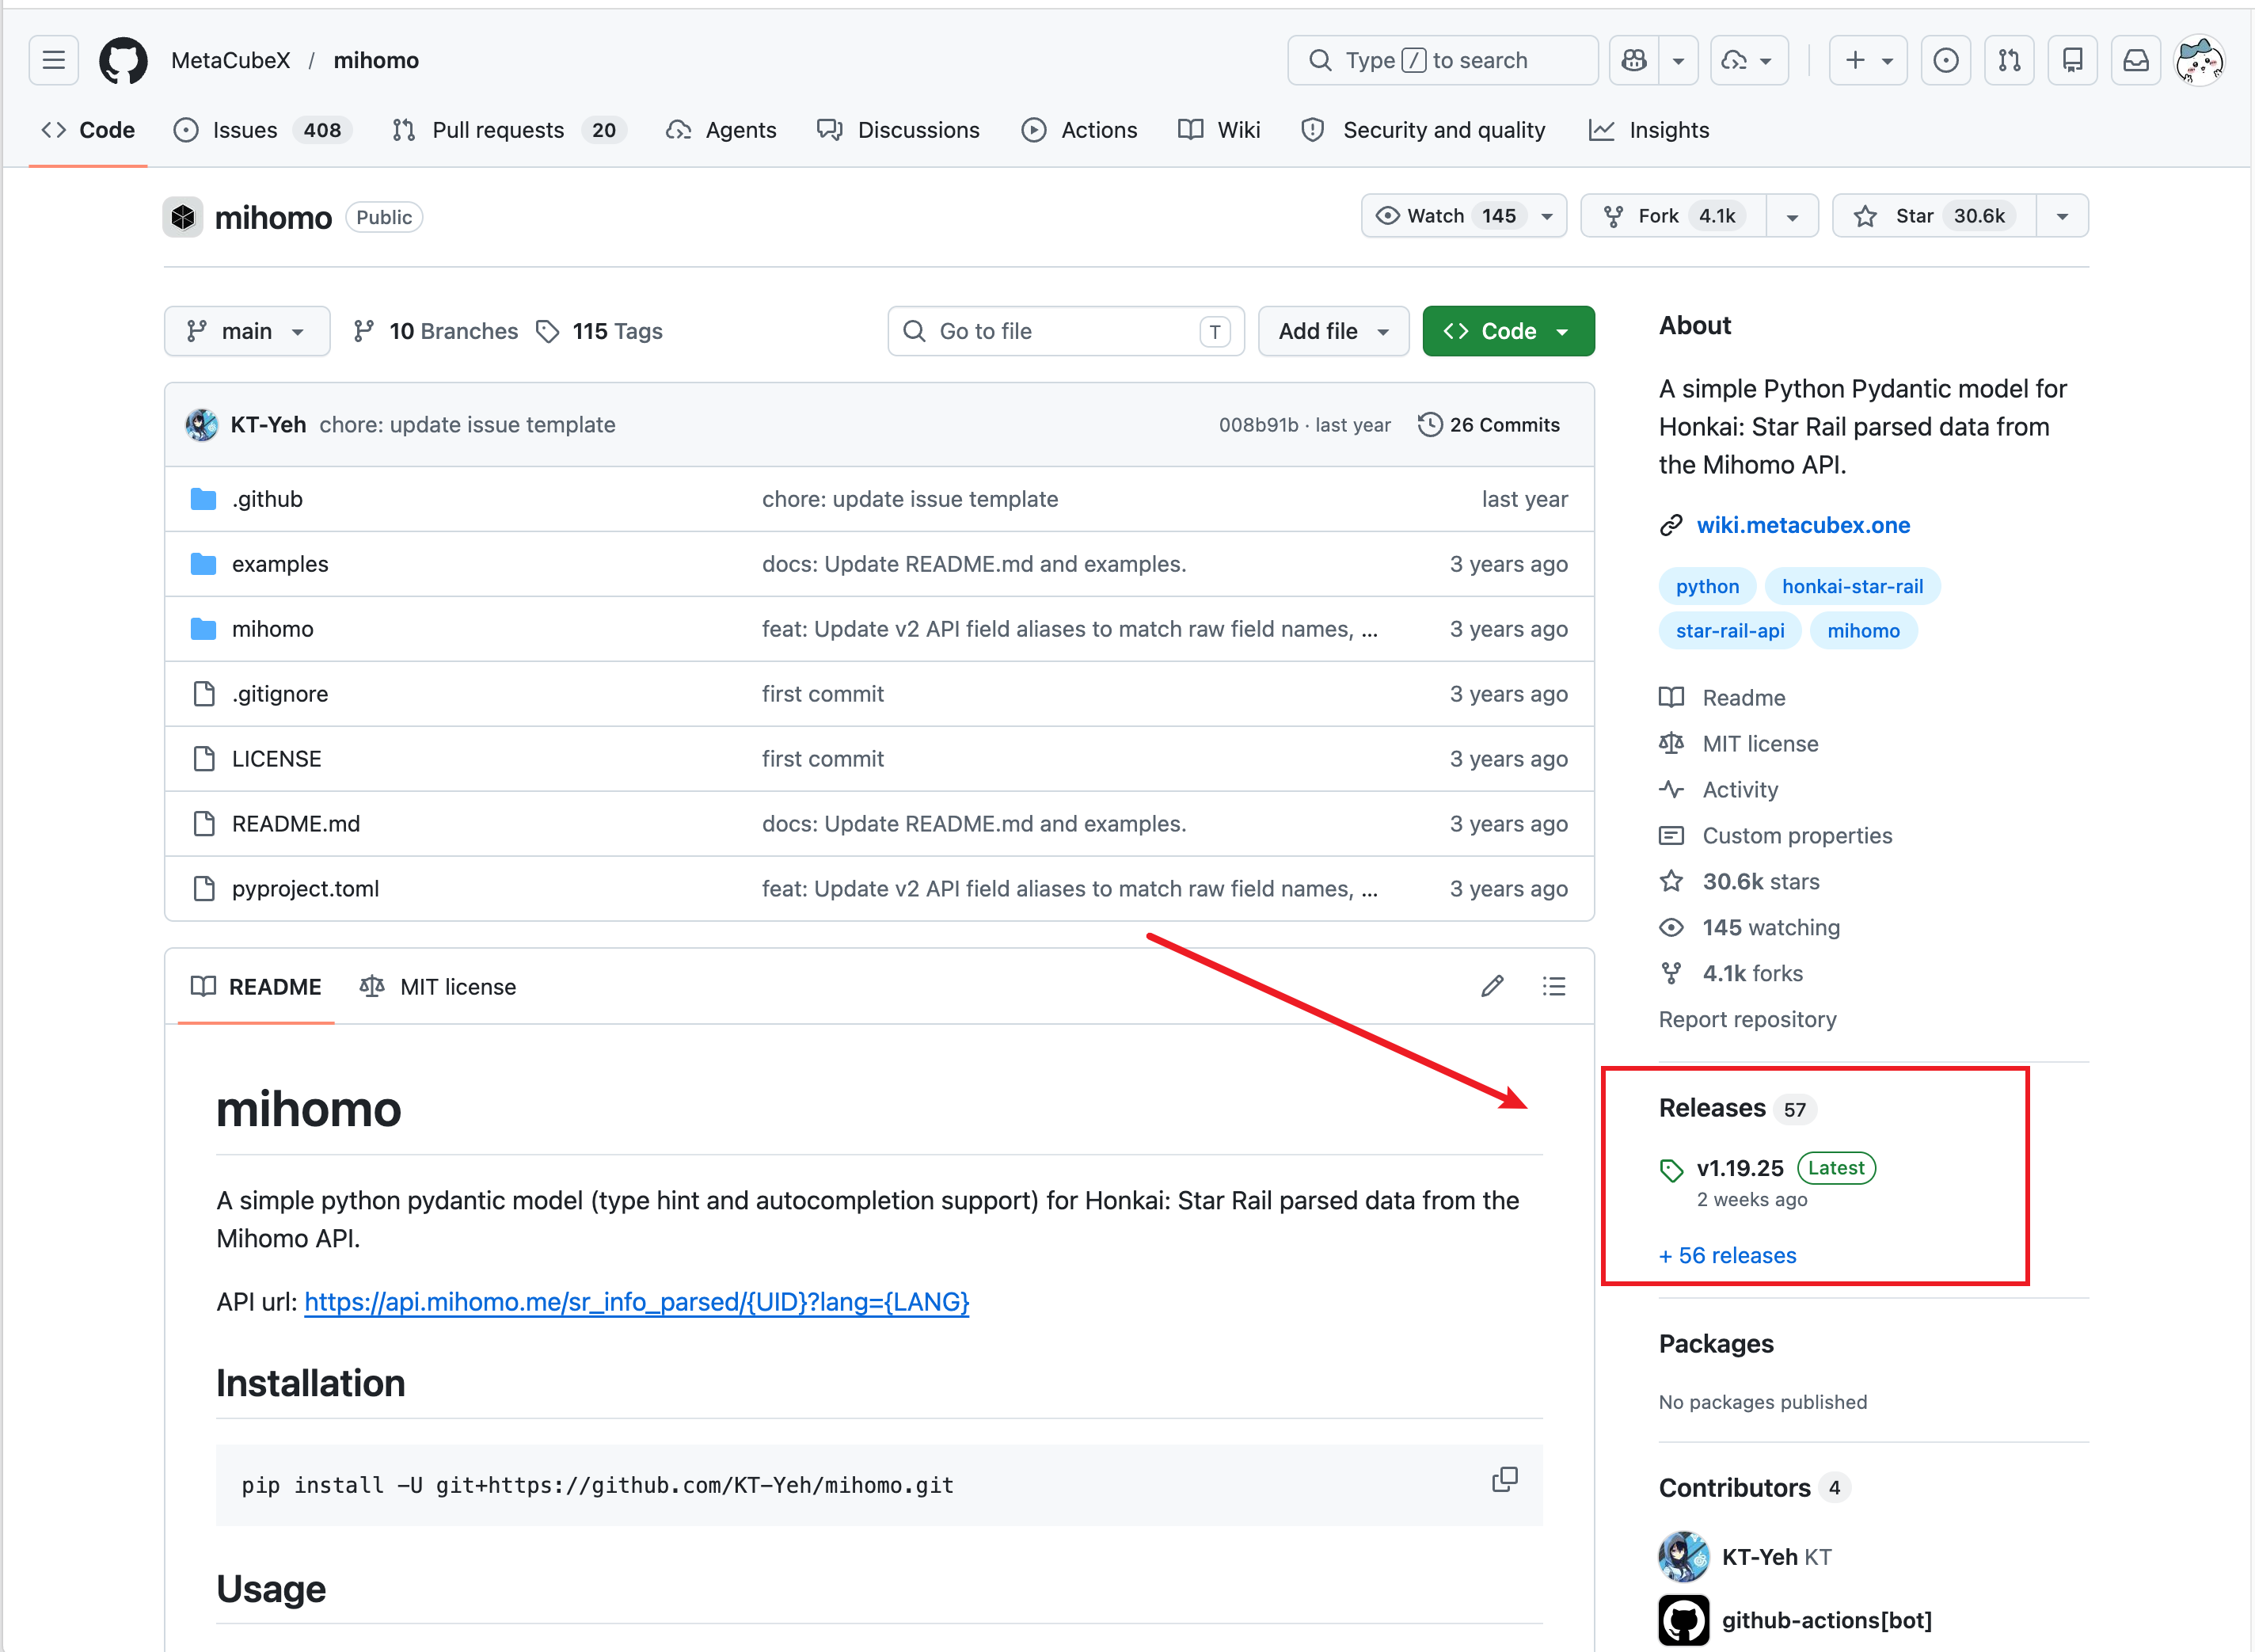The image size is (2255, 1652).
Task: Open user avatar profile menu
Action: tap(2200, 60)
